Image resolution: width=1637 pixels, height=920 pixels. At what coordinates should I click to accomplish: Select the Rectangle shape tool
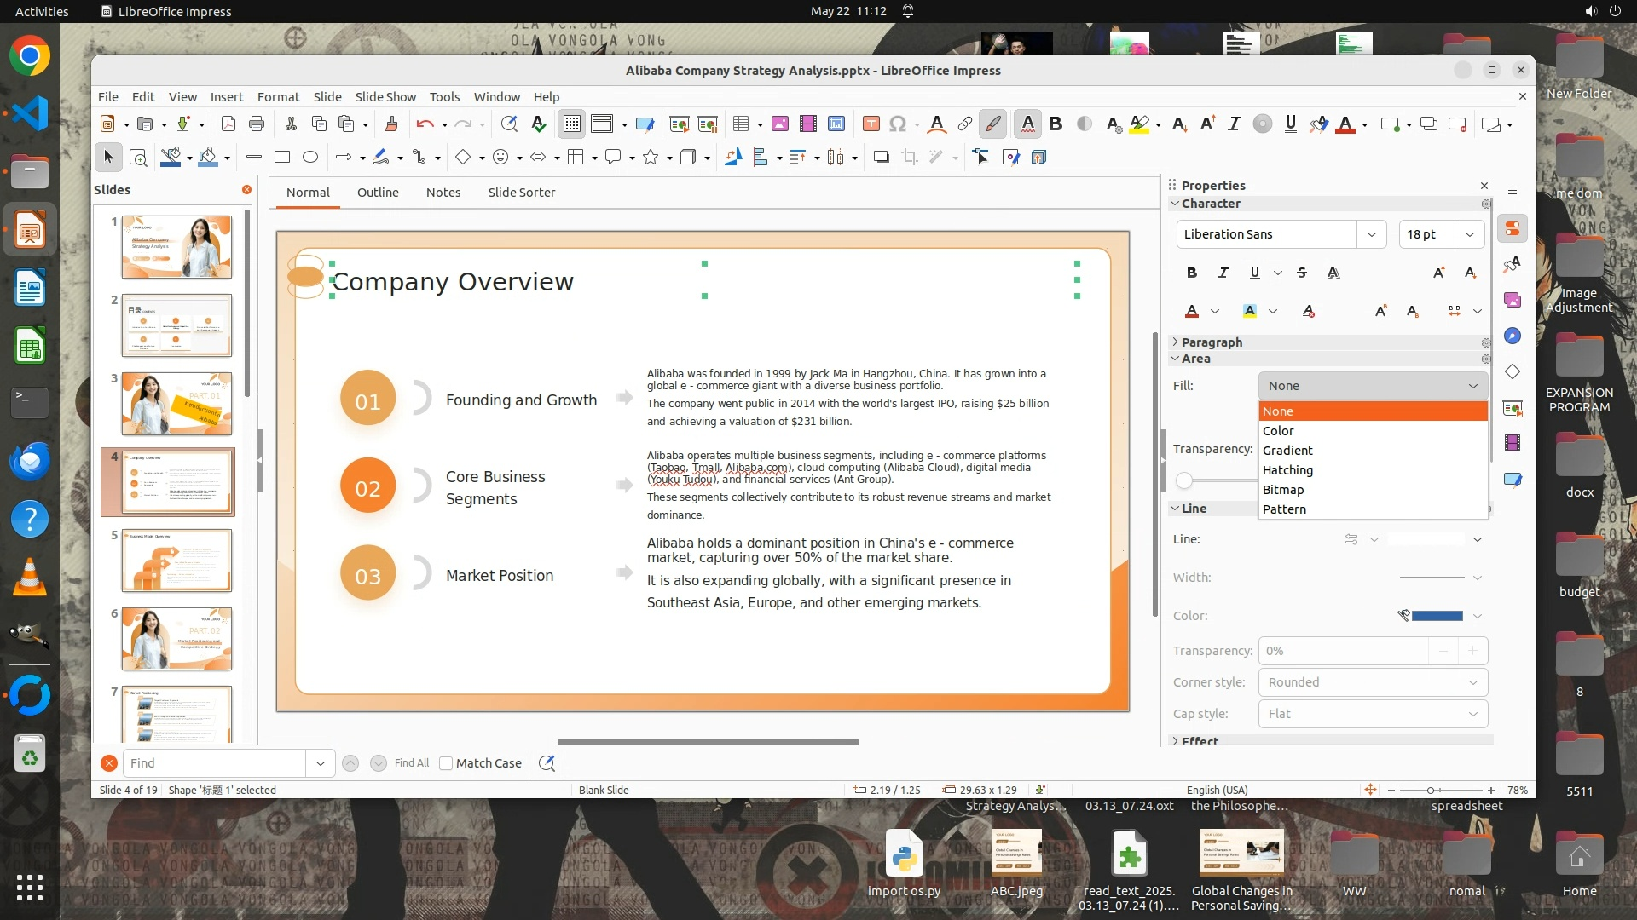(282, 157)
